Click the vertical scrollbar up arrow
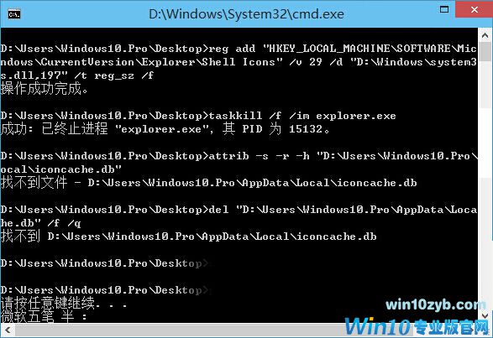 (x=485, y=35)
